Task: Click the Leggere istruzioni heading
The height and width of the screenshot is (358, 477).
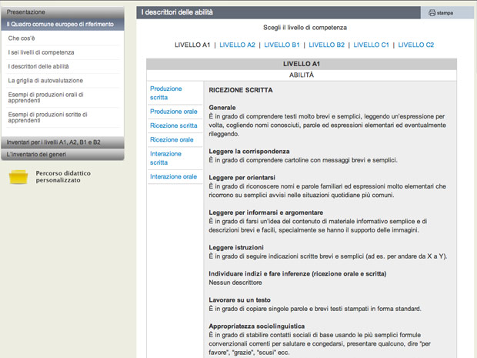Action: click(x=236, y=247)
